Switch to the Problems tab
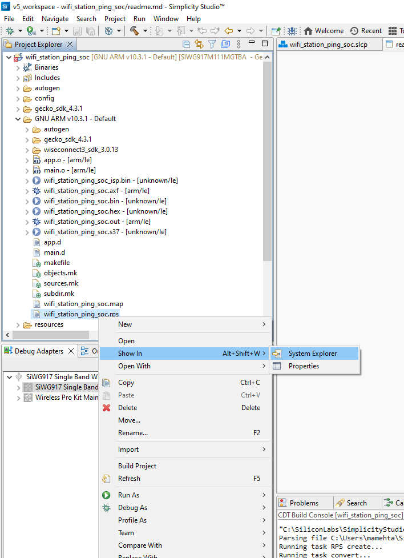404x558 pixels. [304, 503]
